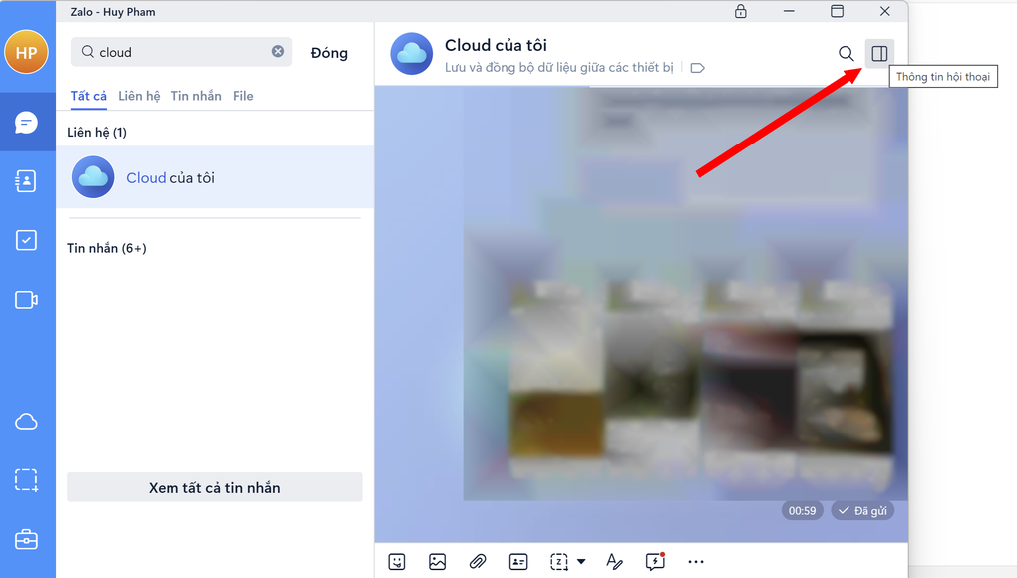
Task: Search in conversation with magnifier icon
Action: pyautogui.click(x=847, y=53)
